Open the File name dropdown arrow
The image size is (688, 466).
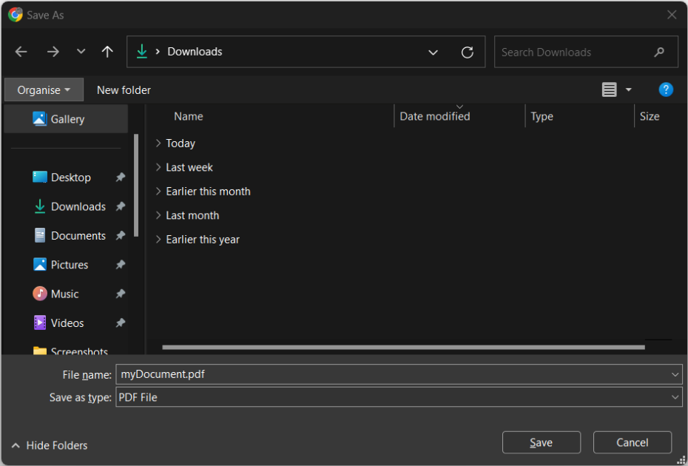point(675,375)
